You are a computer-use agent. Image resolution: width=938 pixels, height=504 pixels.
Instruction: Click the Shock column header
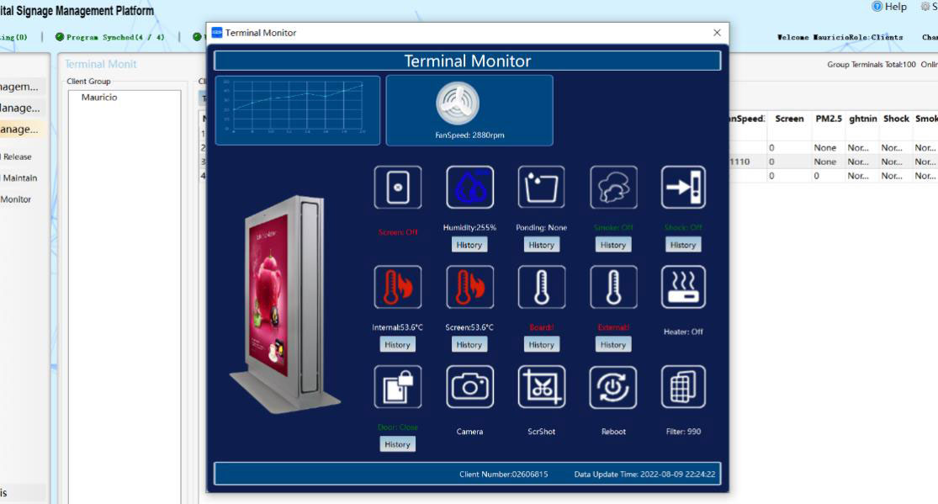point(896,119)
